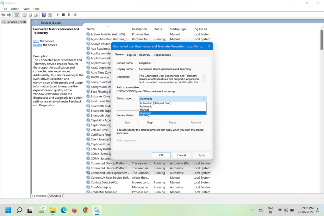Click the Stop the service link
Screen dimensions: 324x216
tap(36, 41)
